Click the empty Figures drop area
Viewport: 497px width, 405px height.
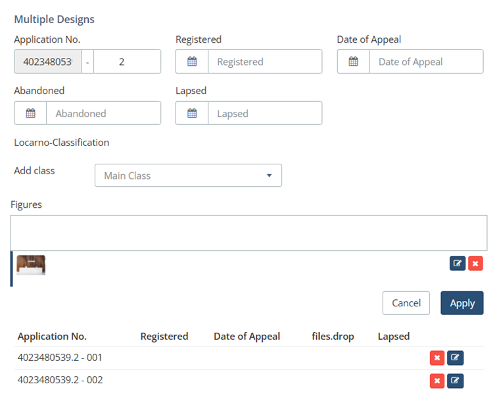(248, 233)
